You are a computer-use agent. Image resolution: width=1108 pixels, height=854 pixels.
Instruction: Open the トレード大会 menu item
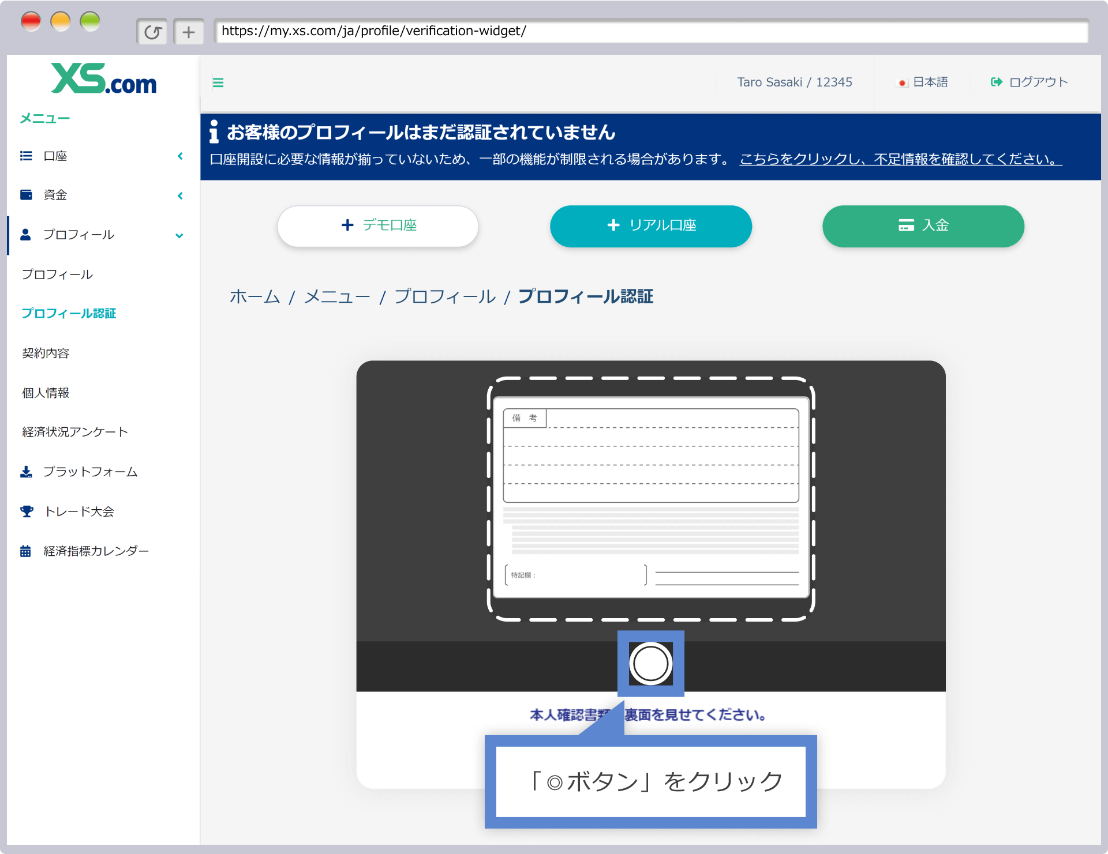[x=79, y=511]
